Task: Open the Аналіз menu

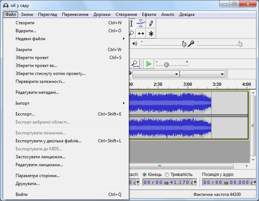Action: pos(168,14)
